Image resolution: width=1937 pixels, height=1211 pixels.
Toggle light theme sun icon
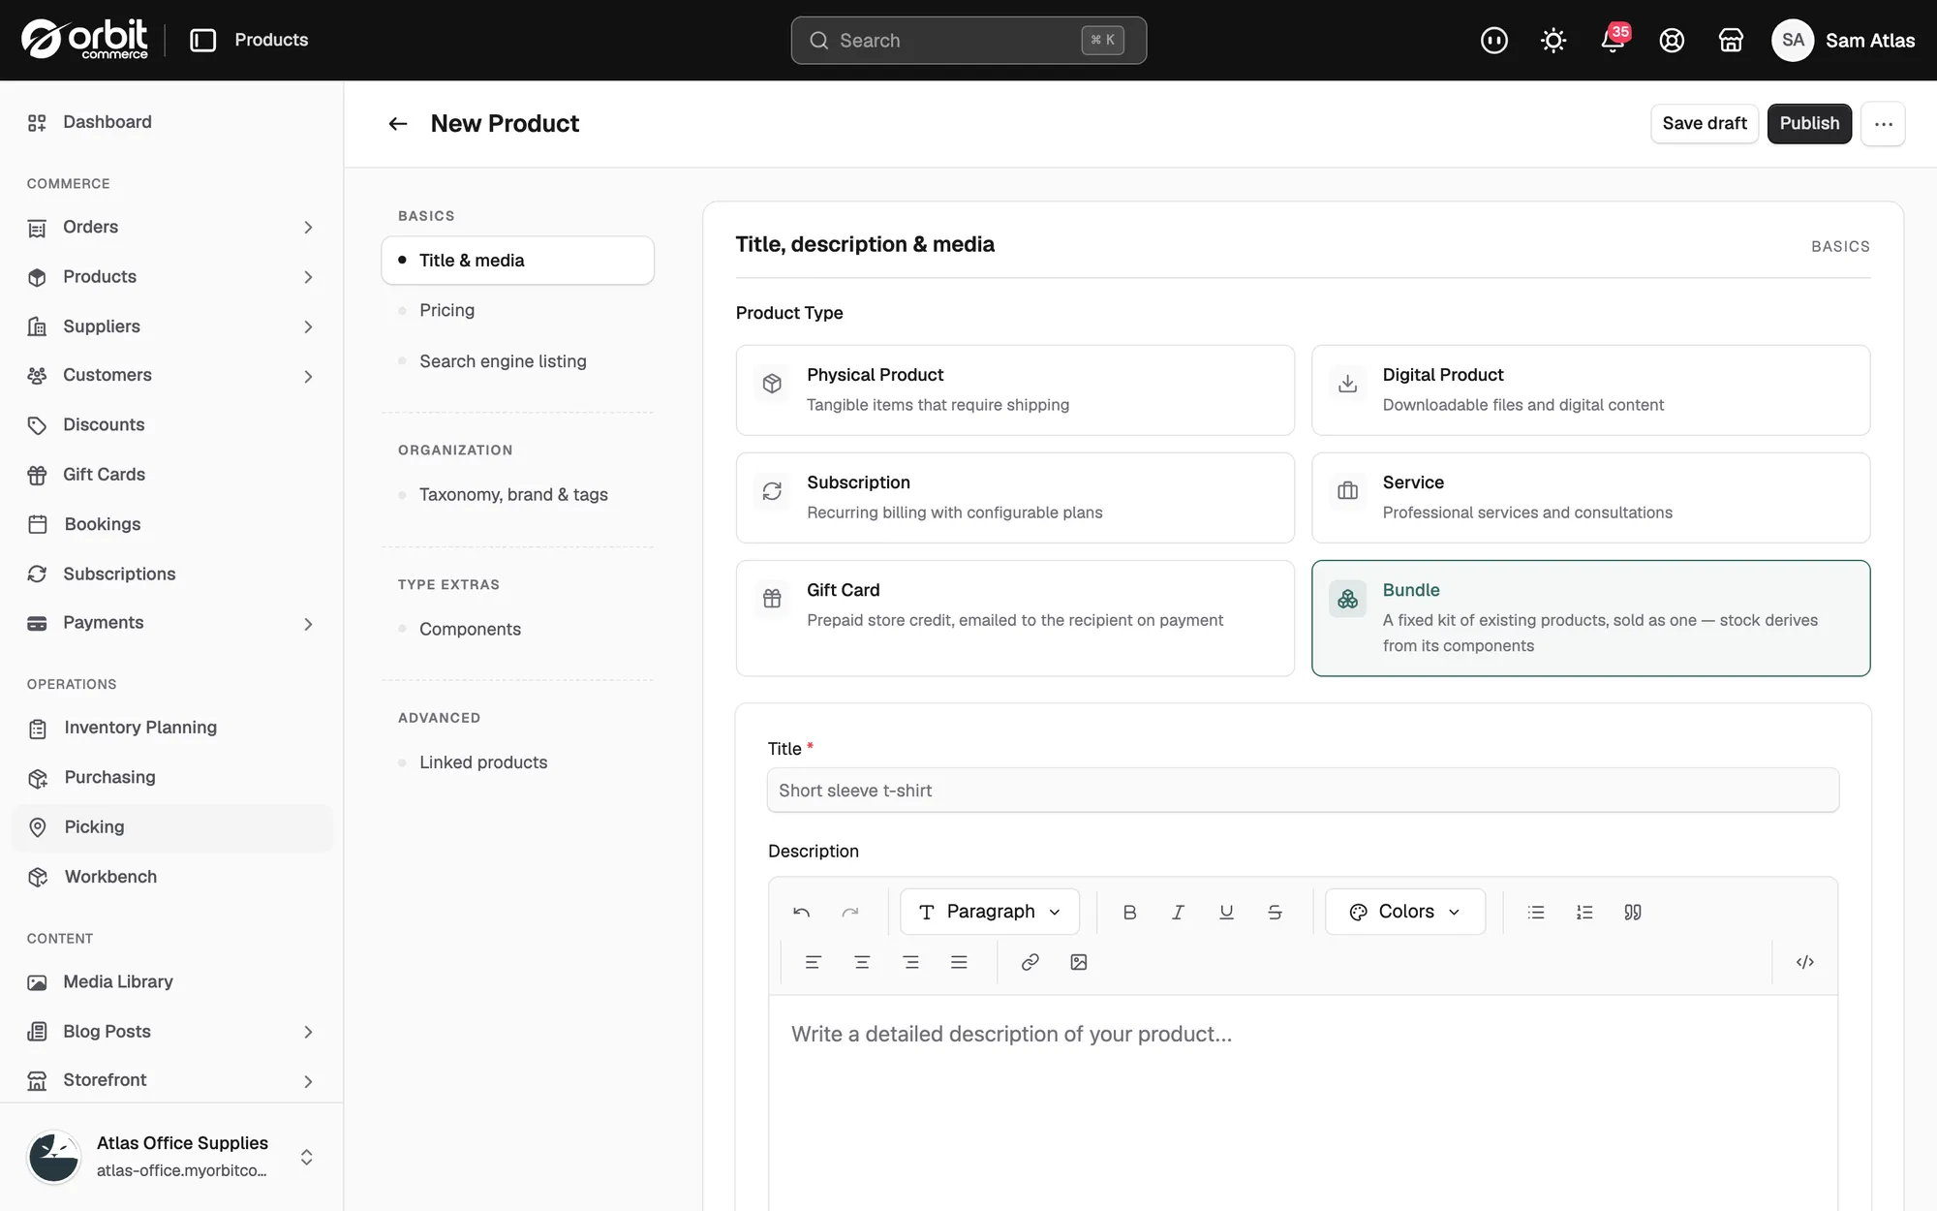[x=1553, y=40]
